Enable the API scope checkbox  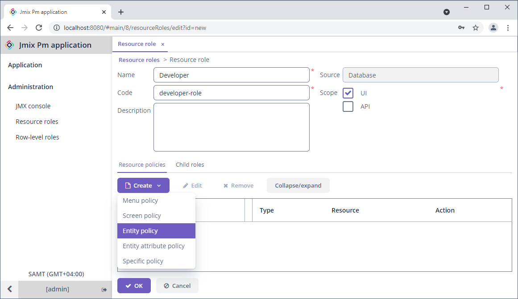coord(348,106)
